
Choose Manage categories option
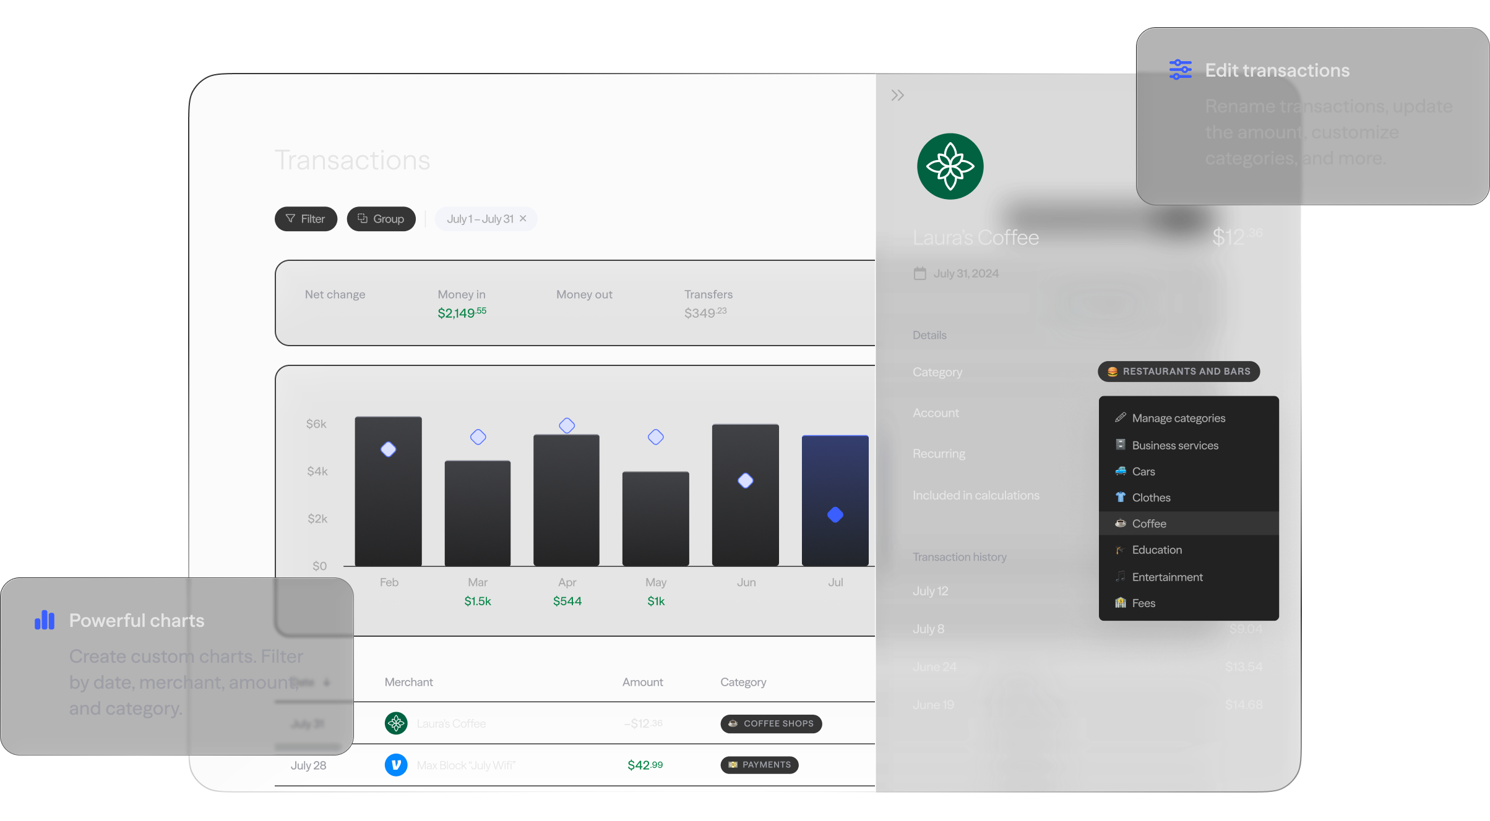pos(1178,419)
